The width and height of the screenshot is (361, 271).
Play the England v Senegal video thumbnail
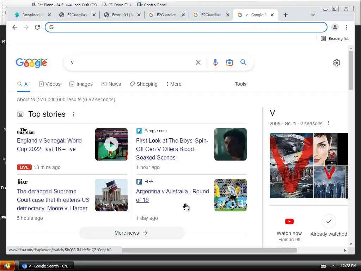coord(111,144)
